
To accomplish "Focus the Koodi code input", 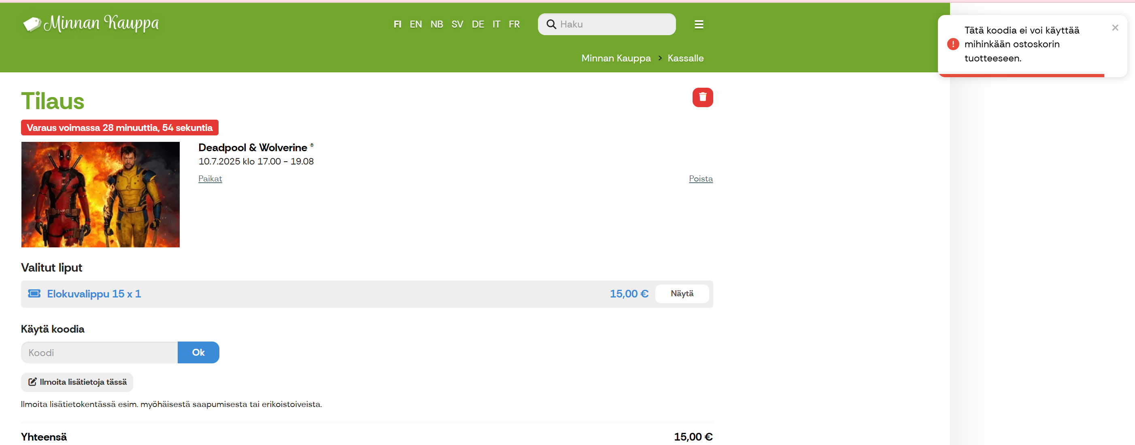I will coord(100,352).
